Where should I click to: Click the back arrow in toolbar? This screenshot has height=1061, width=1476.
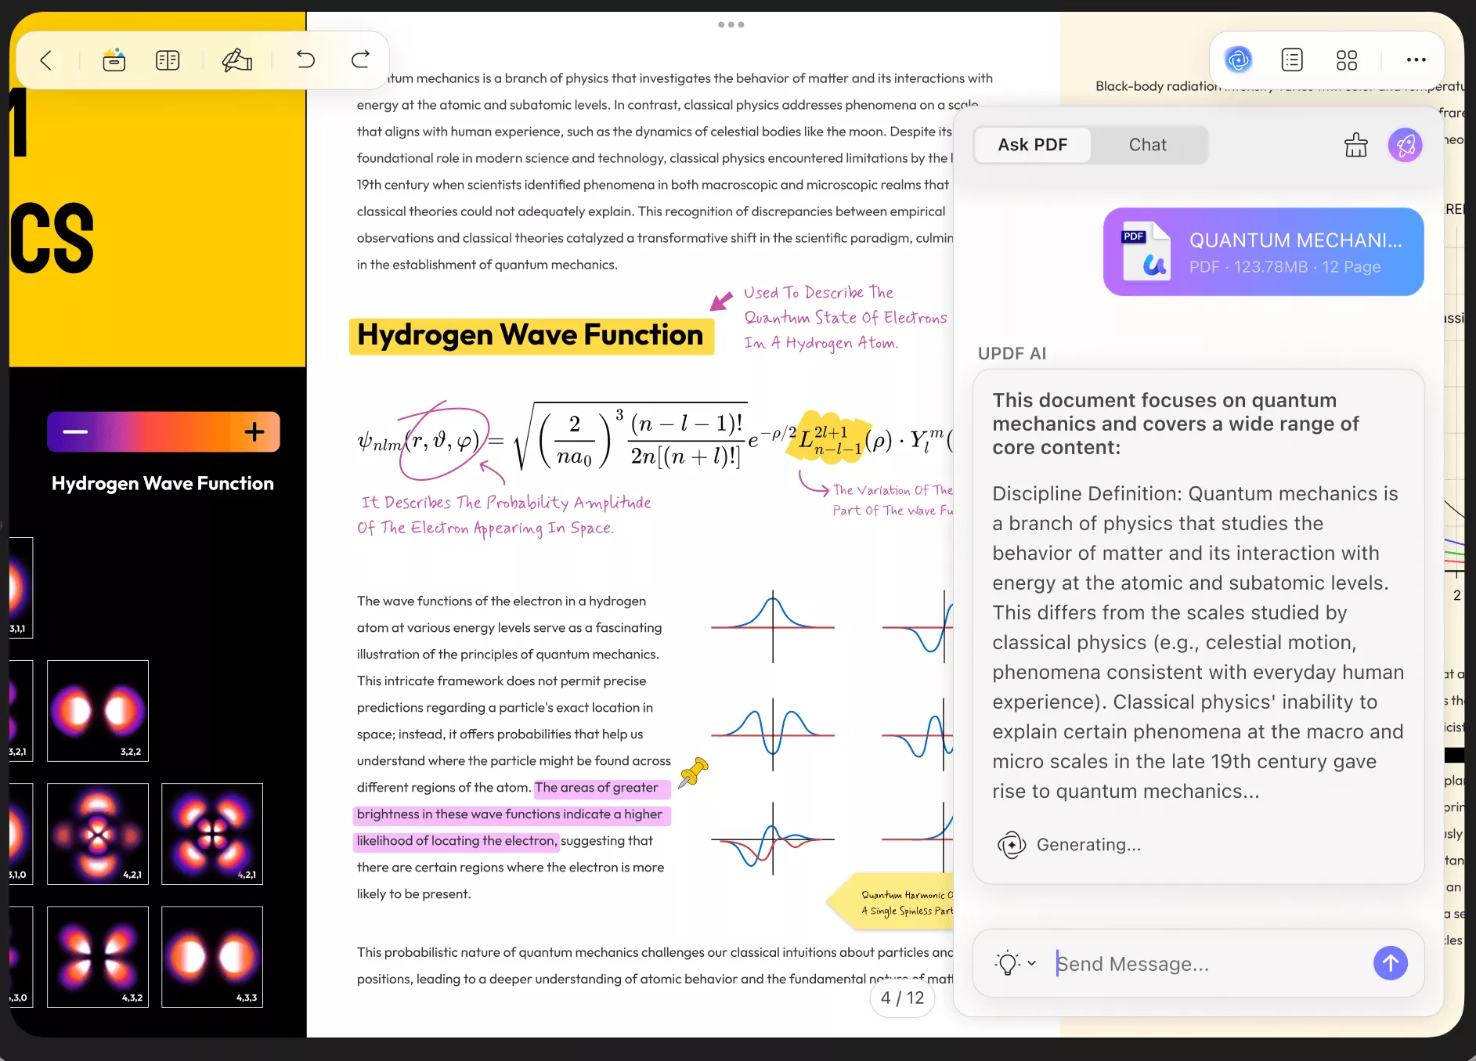[x=46, y=60]
